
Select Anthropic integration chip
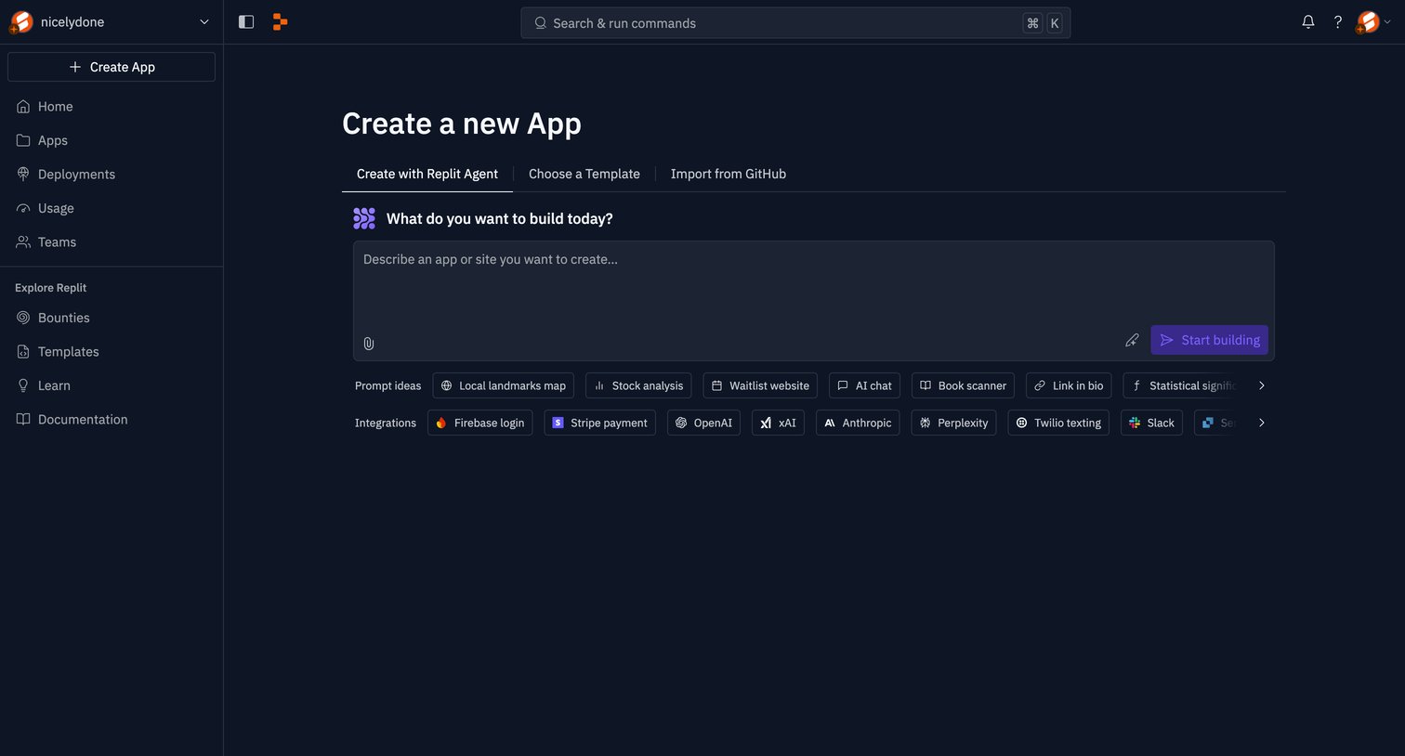(858, 423)
